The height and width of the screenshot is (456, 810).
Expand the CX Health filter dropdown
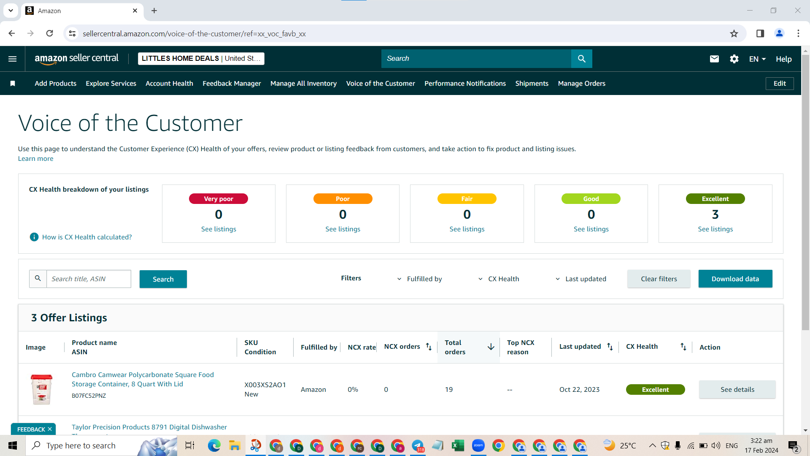(499, 279)
